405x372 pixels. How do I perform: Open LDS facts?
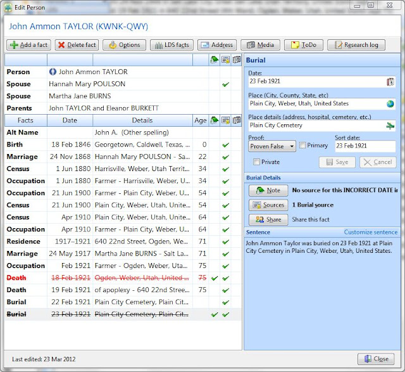click(171, 45)
